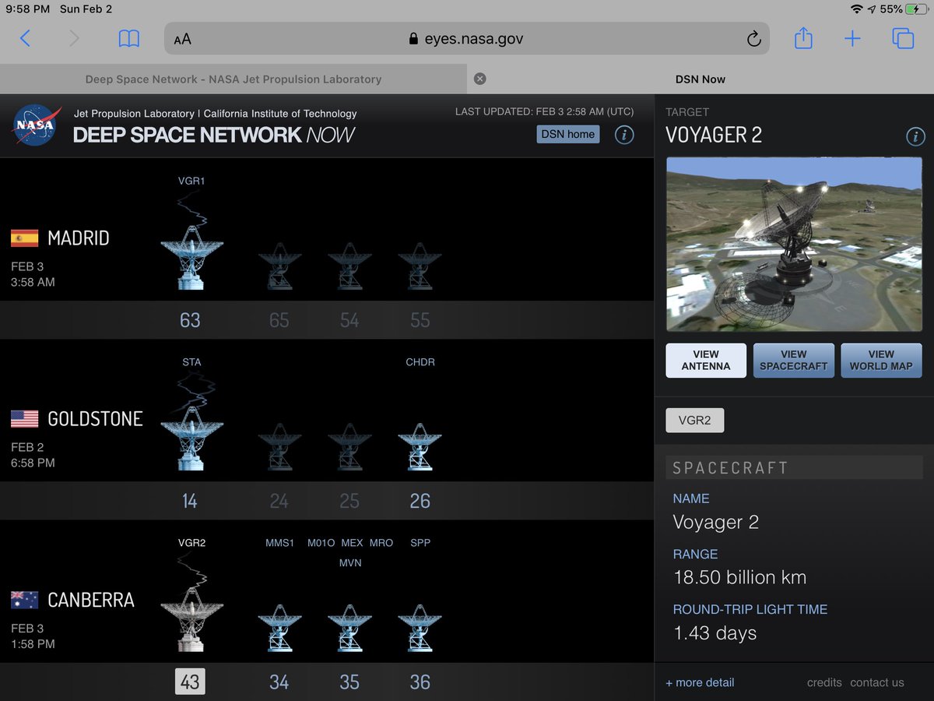934x701 pixels.
Task: Click the US flag for Goldstone
Action: click(24, 419)
